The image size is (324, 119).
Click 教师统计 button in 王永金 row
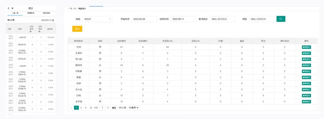(x=306, y=89)
